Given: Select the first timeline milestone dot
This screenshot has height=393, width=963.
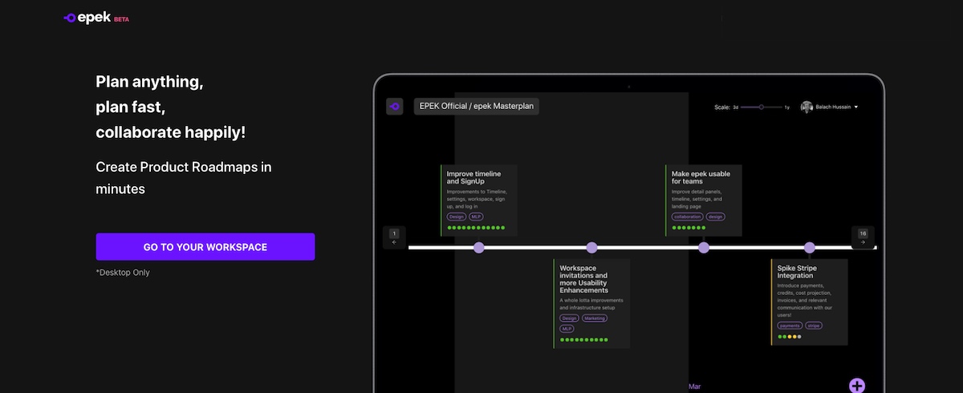Looking at the screenshot, I should 479,248.
